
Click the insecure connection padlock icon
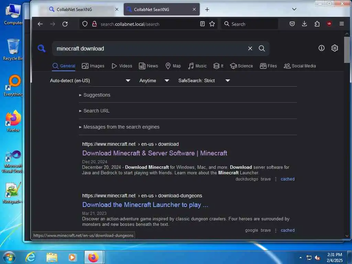coord(95,24)
